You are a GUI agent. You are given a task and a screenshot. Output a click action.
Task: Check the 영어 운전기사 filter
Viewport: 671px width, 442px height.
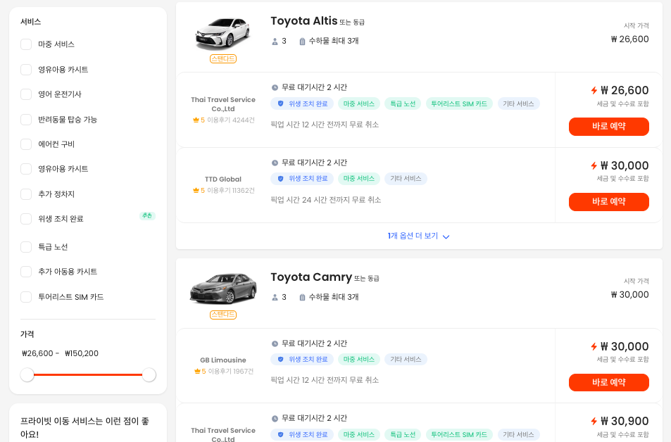(x=26, y=94)
